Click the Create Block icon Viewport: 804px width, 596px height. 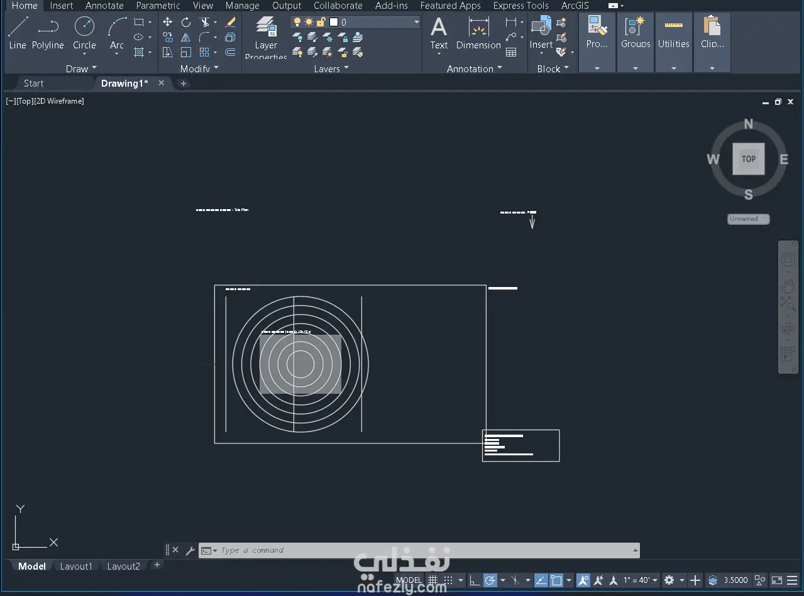click(561, 22)
